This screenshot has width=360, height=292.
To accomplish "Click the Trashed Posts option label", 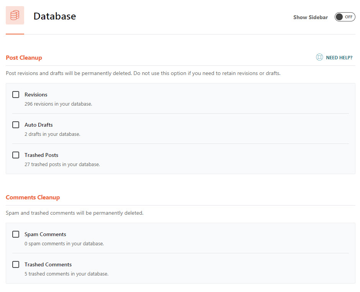I will pos(41,155).
